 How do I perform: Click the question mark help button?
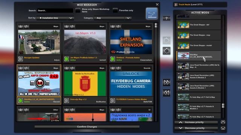(x=166, y=18)
